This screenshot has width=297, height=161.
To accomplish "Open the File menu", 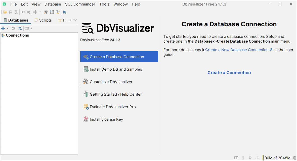I will 13,4.
